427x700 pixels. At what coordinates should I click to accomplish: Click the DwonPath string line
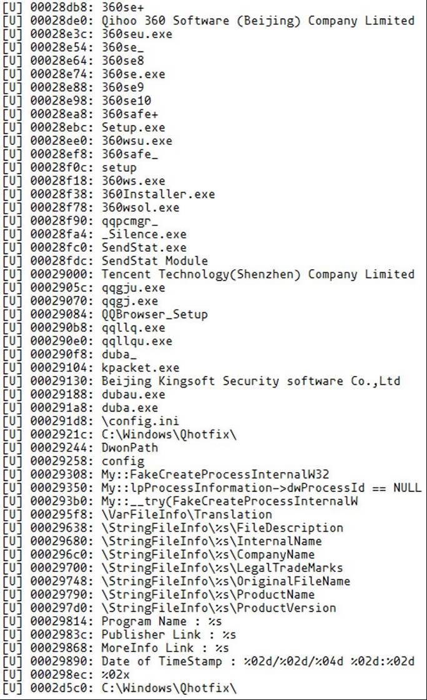tap(129, 448)
